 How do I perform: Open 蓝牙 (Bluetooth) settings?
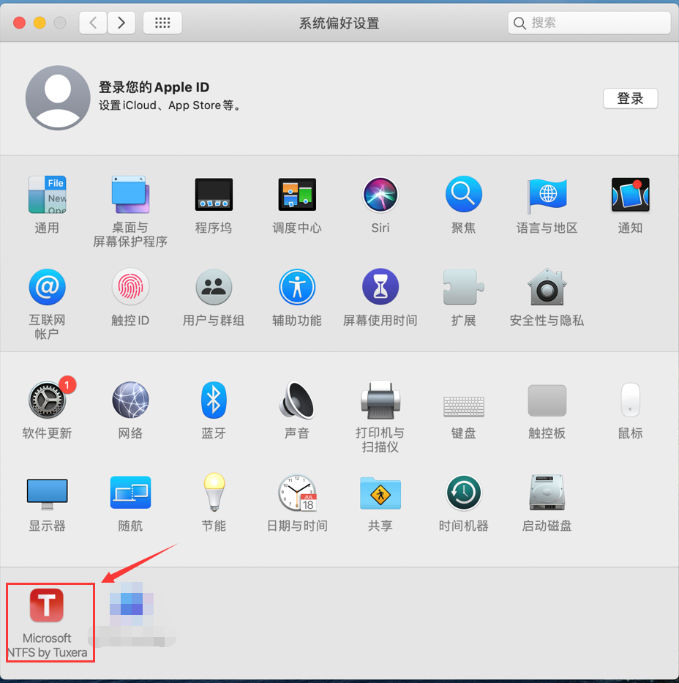click(214, 400)
